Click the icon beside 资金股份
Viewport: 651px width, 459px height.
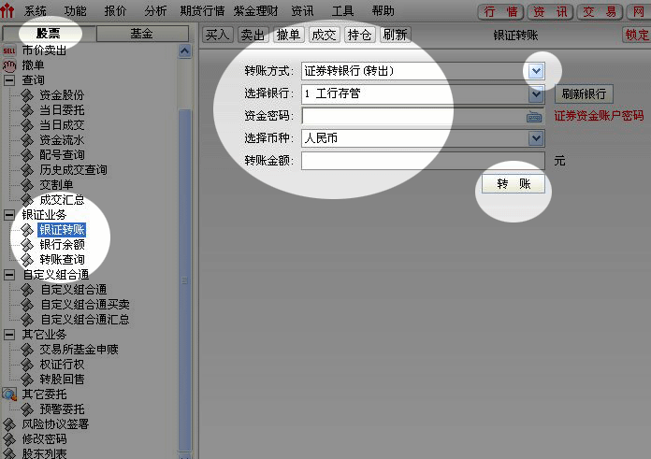(27, 95)
